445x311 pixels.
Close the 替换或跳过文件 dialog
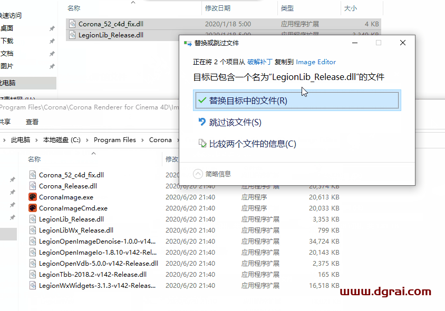(403, 43)
